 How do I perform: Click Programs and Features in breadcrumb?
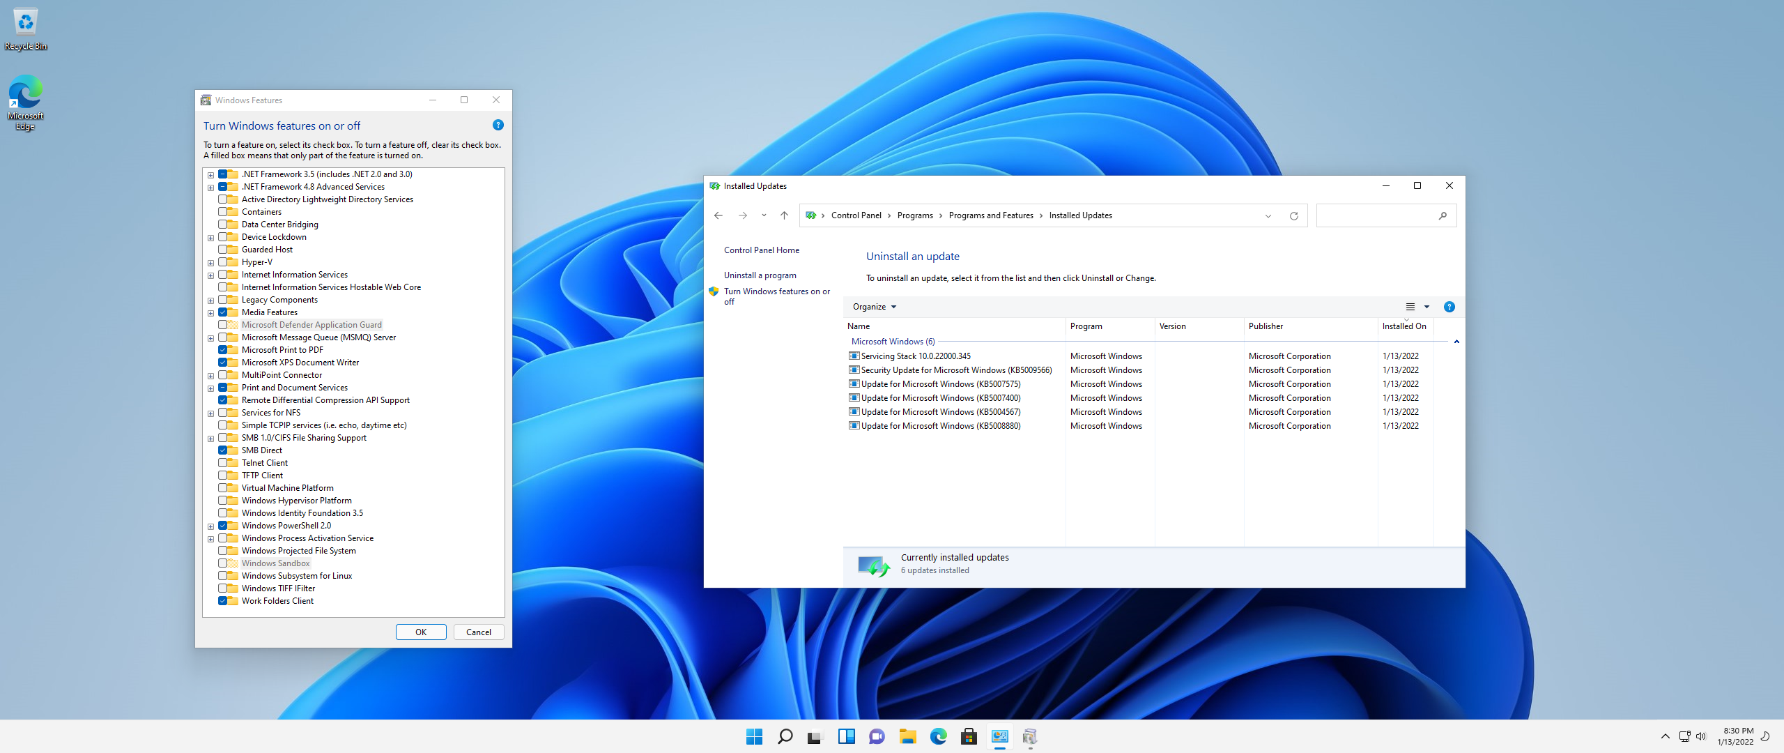[x=991, y=215]
